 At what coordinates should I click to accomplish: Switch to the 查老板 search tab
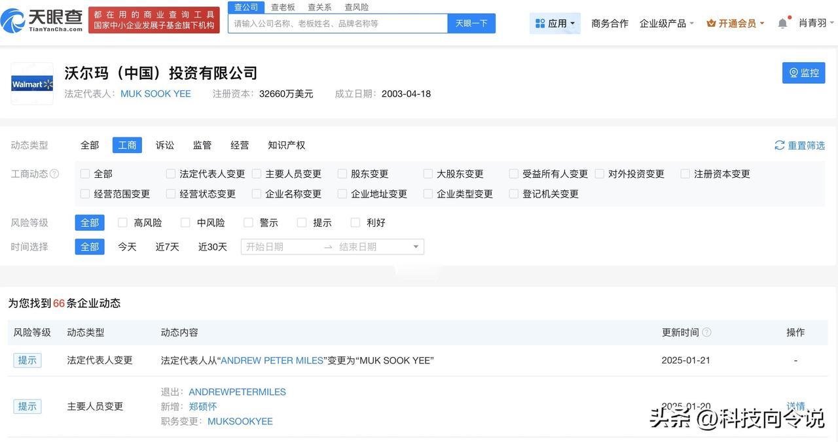[x=283, y=7]
